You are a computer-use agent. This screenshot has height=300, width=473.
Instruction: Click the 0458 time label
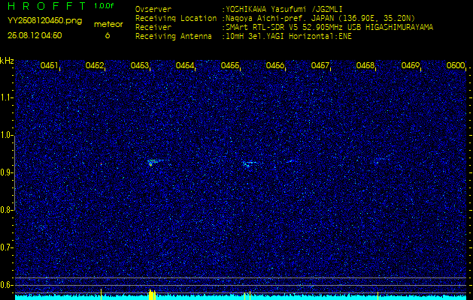click(x=365, y=65)
